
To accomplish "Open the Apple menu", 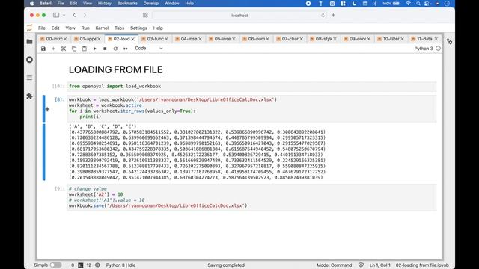I will [31, 4].
